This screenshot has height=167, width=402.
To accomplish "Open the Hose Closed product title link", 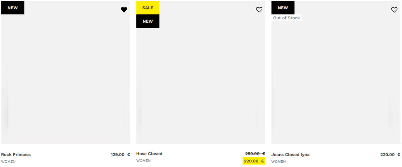I will [149, 154].
